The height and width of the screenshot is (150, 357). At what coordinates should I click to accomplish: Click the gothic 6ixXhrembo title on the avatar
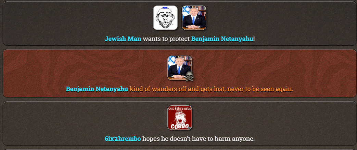180,108
